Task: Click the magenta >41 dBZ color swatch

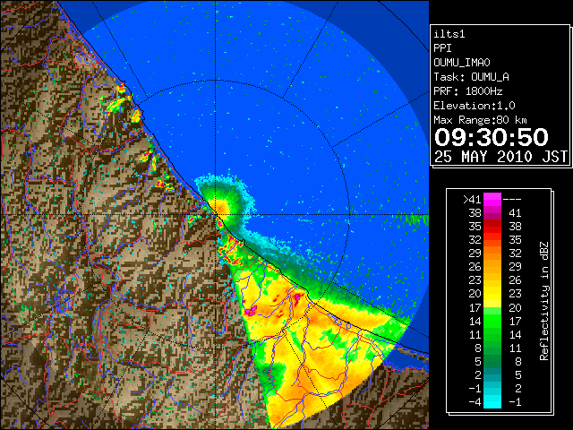Action: point(492,199)
